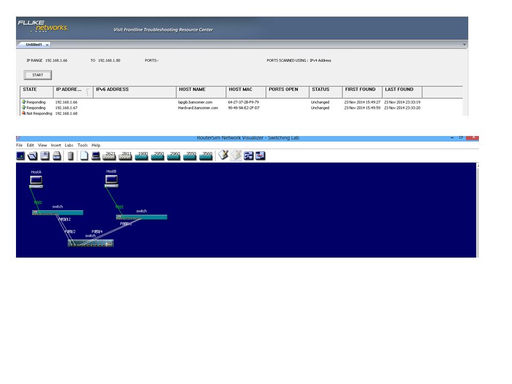Insert a 2621 router device
512x384 pixels.
click(x=109, y=156)
